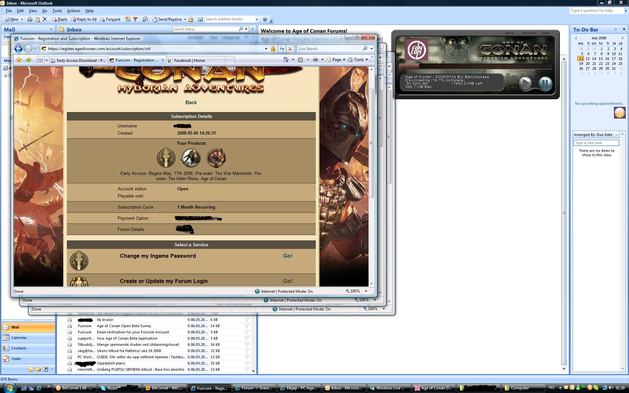Click the Add to Favorites star-plus icon
Viewport: 629px width, 393px height.
pos(29,60)
